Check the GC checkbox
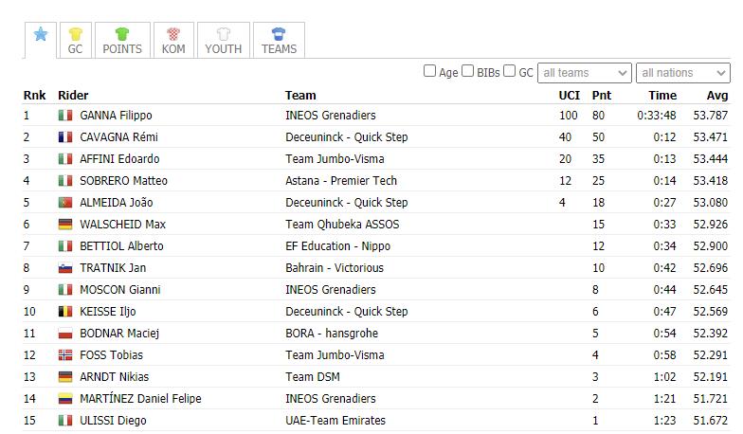This screenshot has width=743, height=434. tap(510, 71)
